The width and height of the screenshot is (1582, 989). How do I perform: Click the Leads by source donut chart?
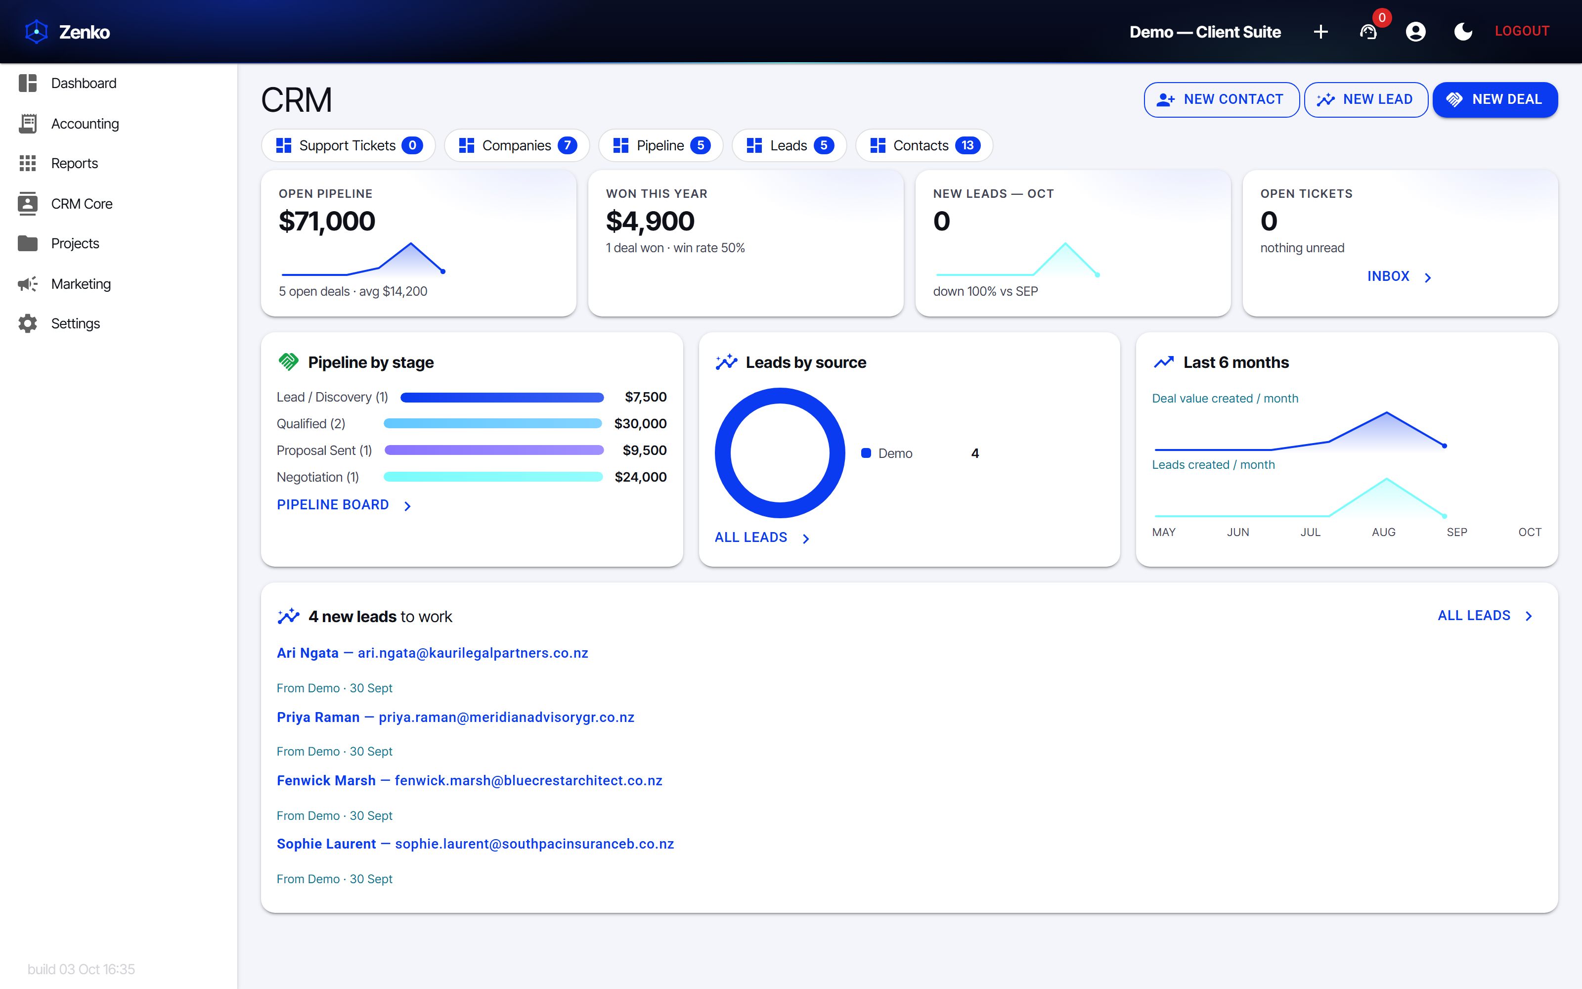pos(780,453)
